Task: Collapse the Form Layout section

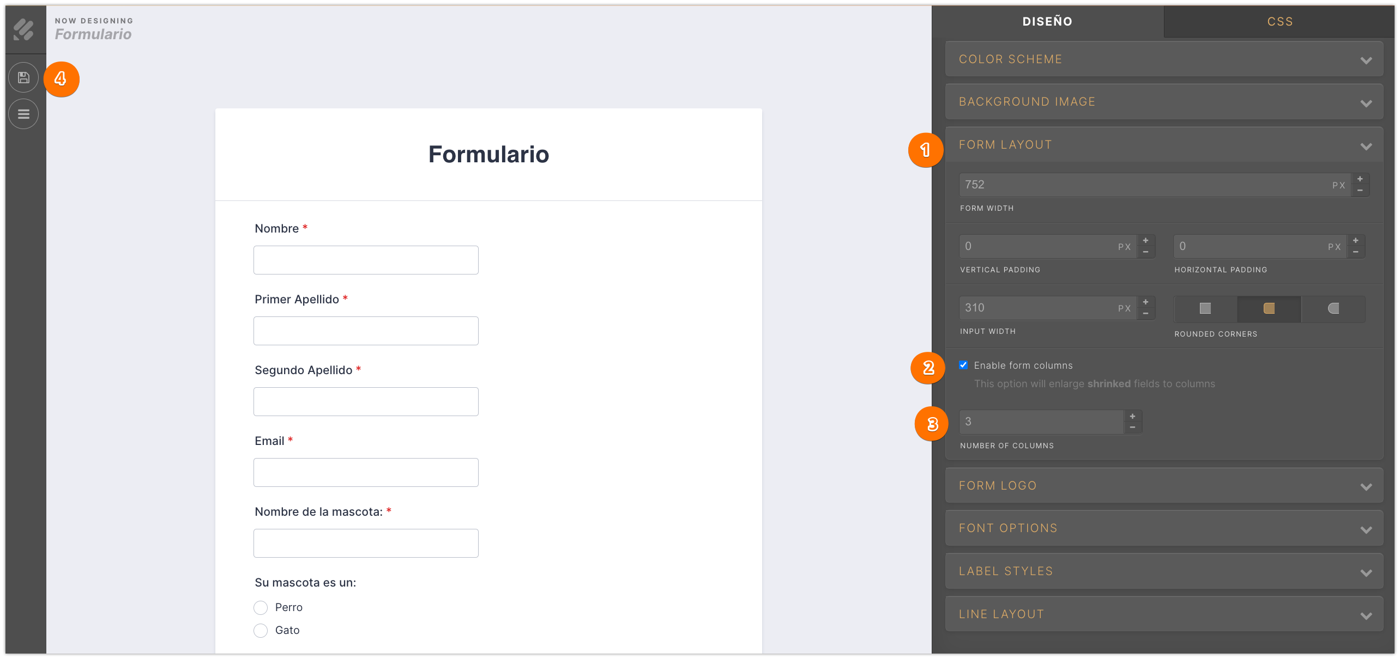Action: click(1164, 145)
